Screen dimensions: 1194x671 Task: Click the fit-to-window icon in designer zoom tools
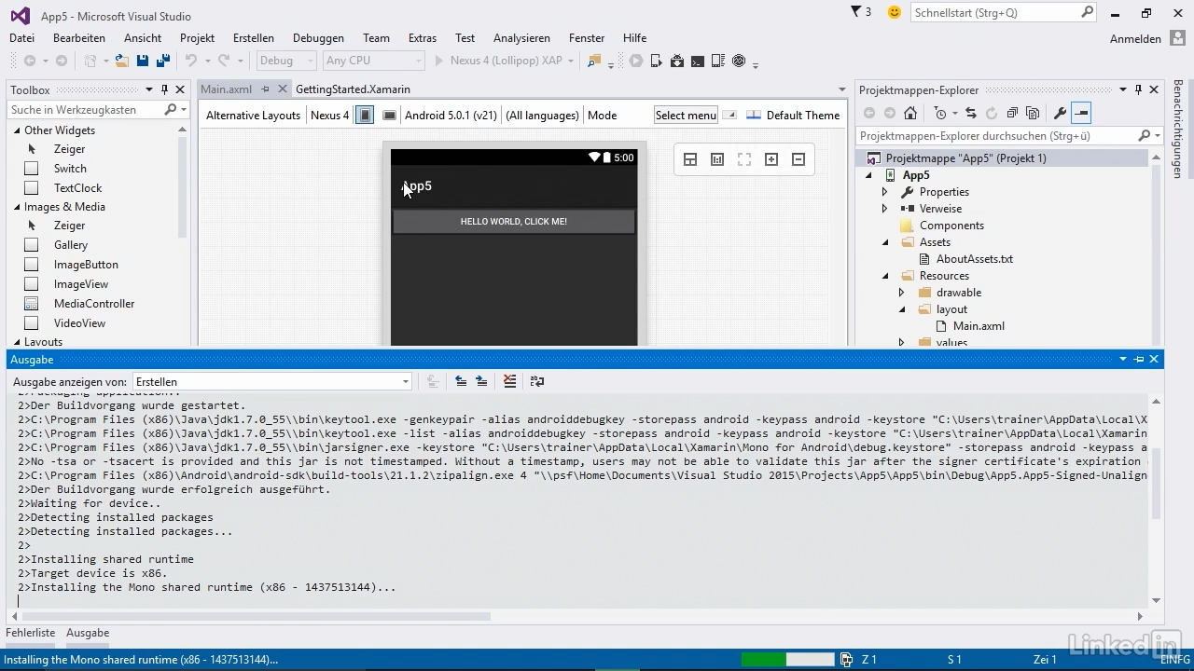[744, 159]
